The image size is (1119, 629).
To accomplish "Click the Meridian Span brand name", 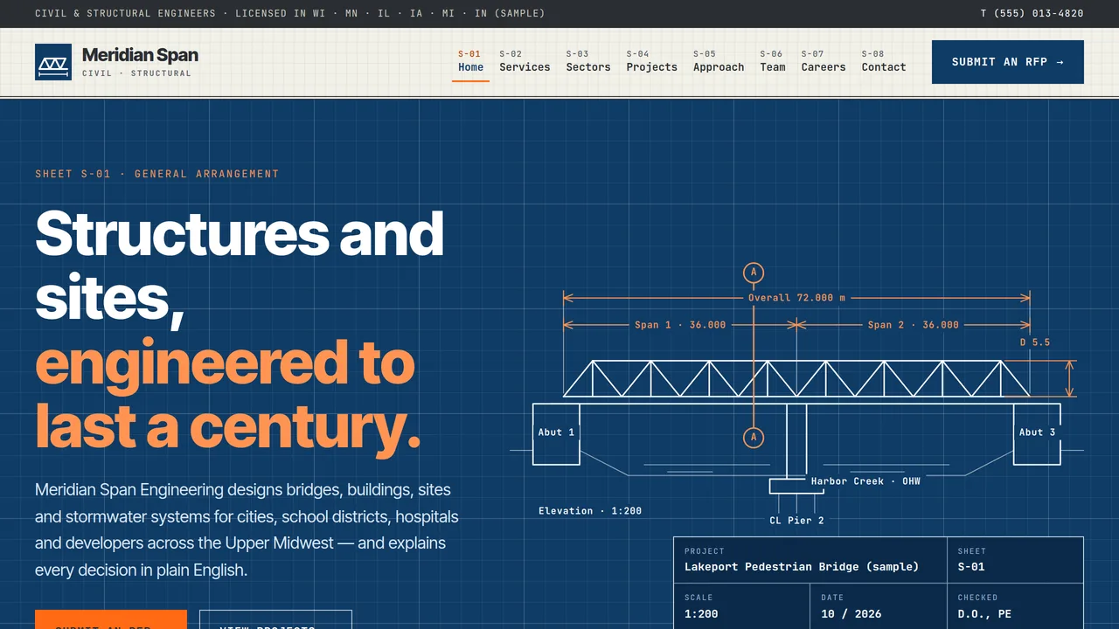I will [x=140, y=55].
